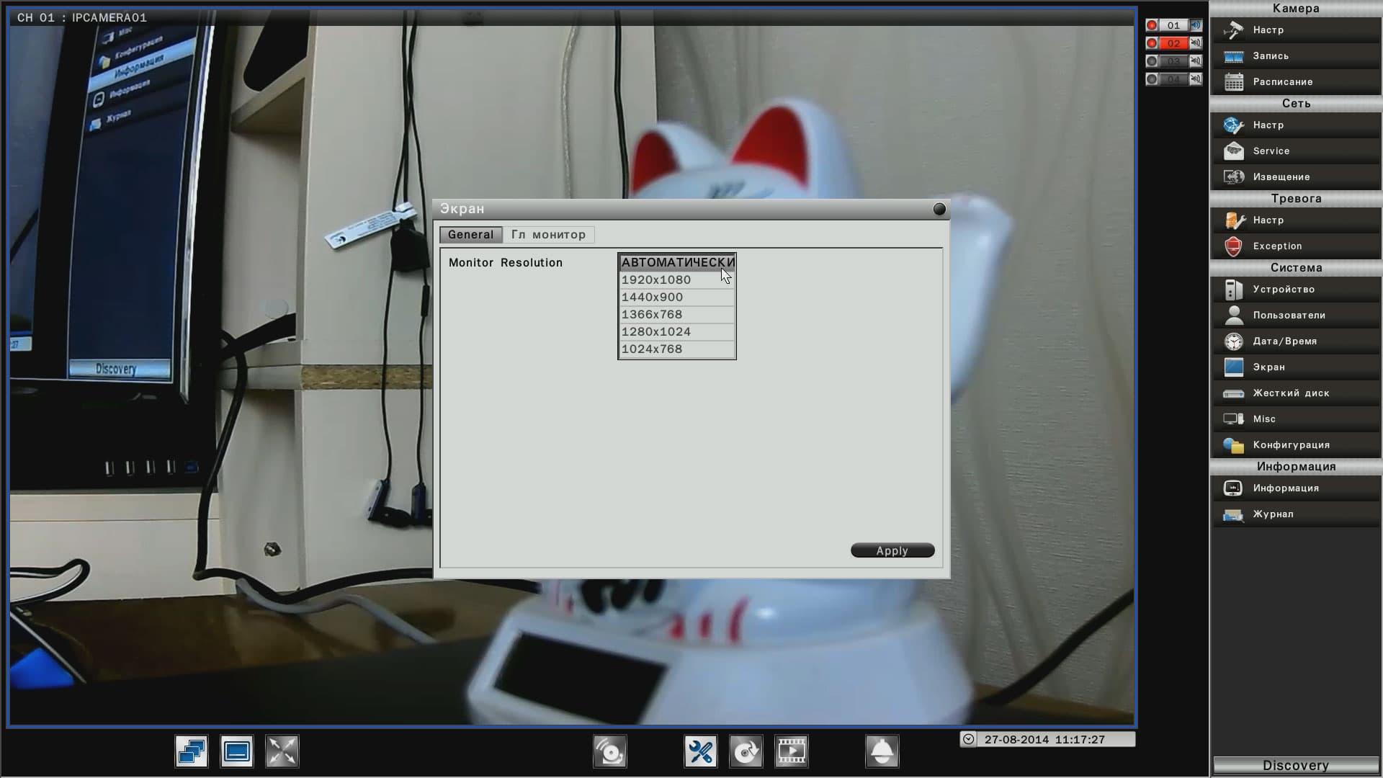Click the disc backup icon

[746, 751]
